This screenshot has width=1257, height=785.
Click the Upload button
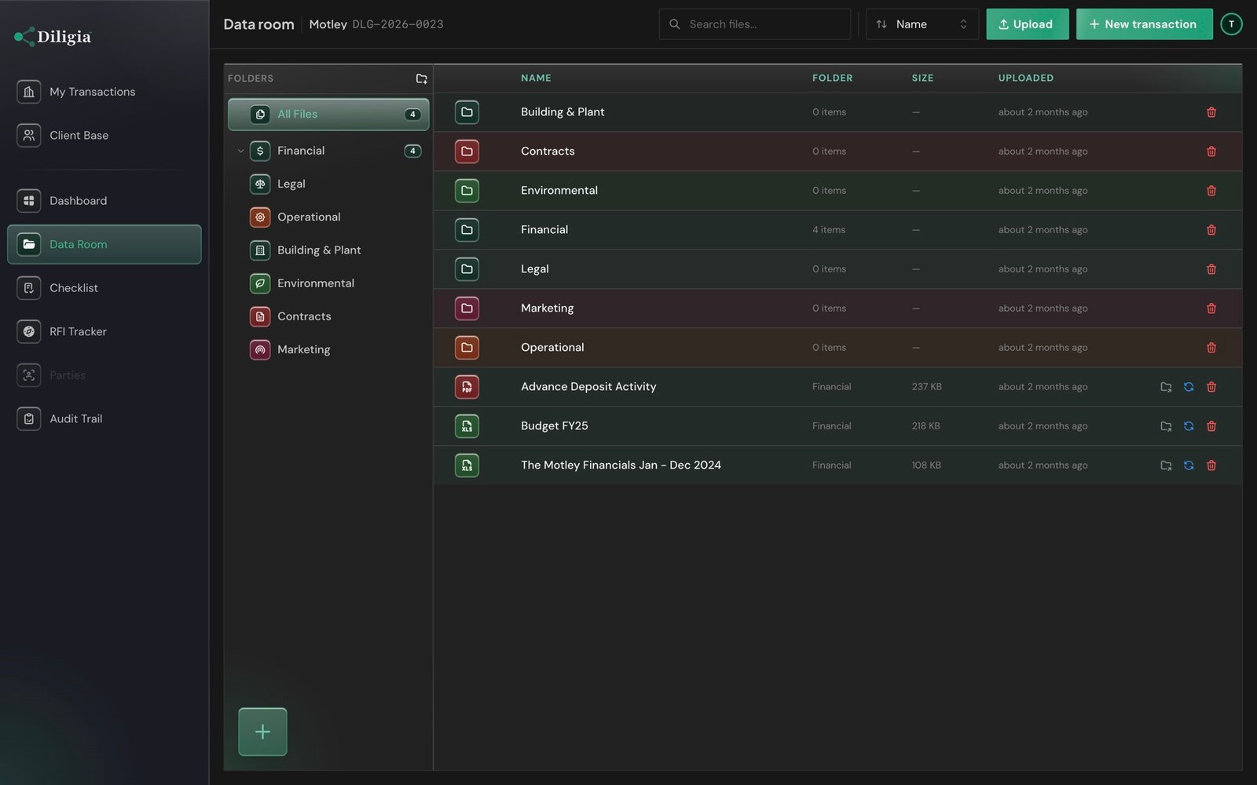pos(1027,24)
